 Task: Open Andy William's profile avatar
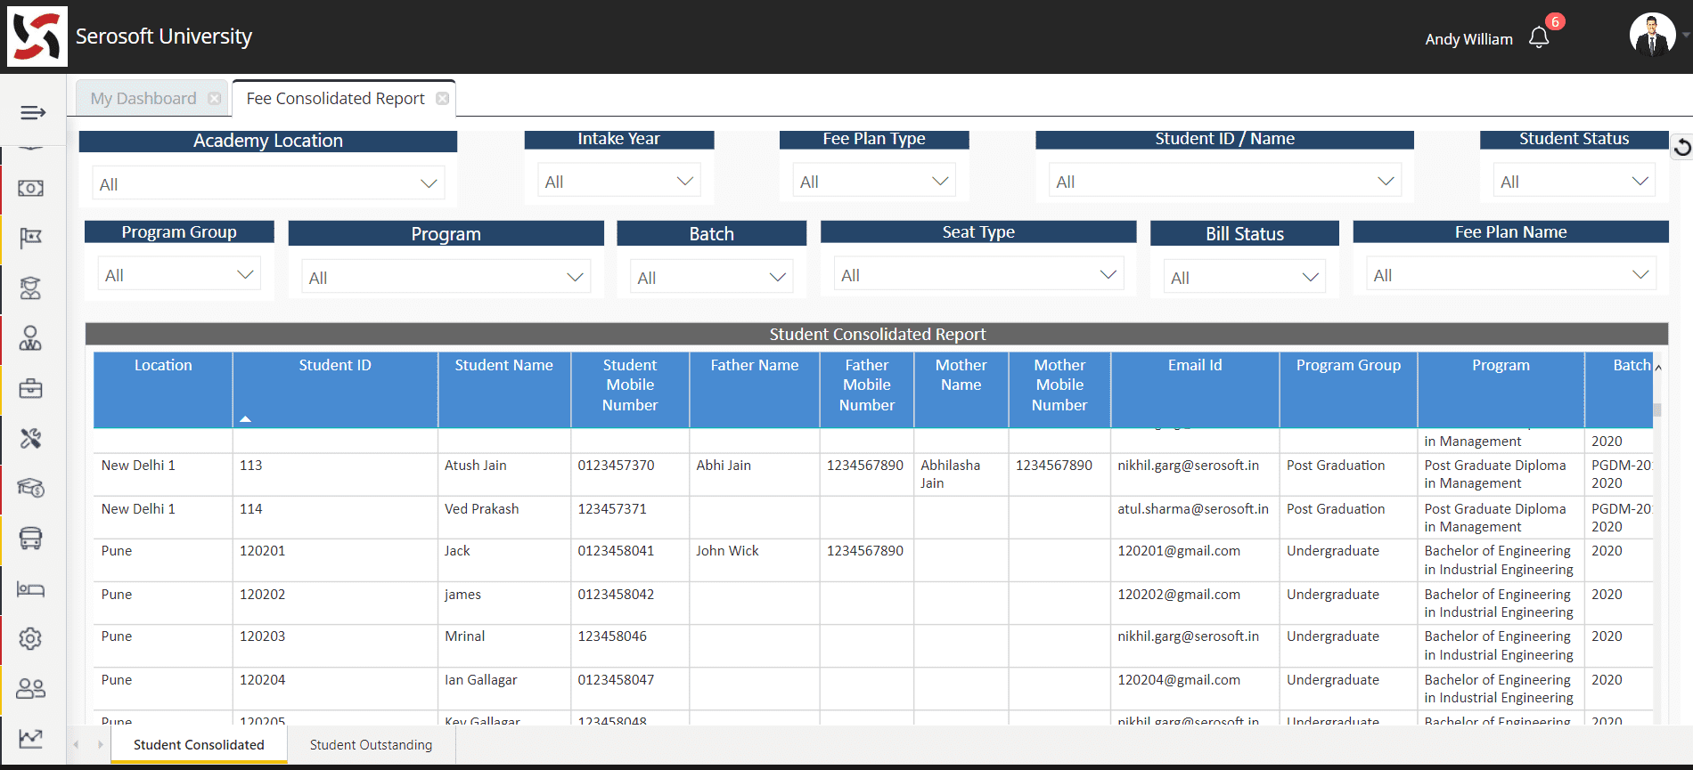click(x=1653, y=36)
